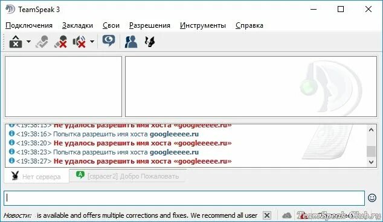Close the news ticker with X button
This screenshot has height=222, width=383.
pos(267,215)
